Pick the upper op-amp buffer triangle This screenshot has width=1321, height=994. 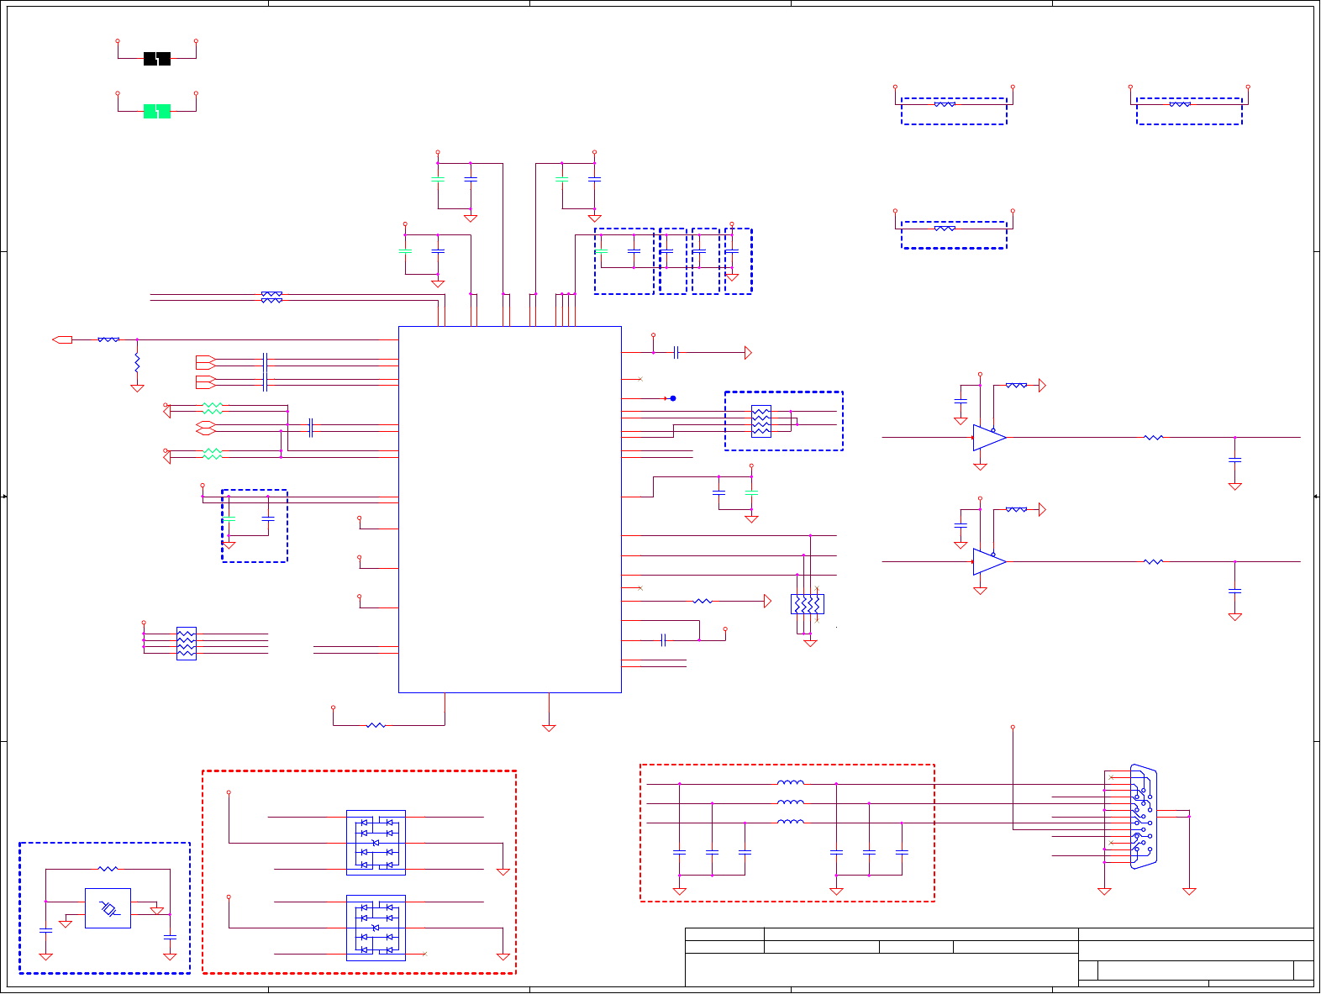pos(989,438)
